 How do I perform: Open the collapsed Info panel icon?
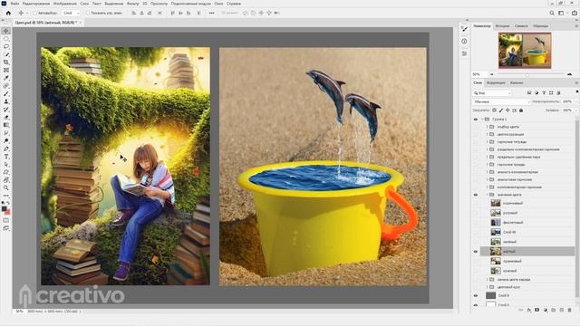(x=464, y=42)
